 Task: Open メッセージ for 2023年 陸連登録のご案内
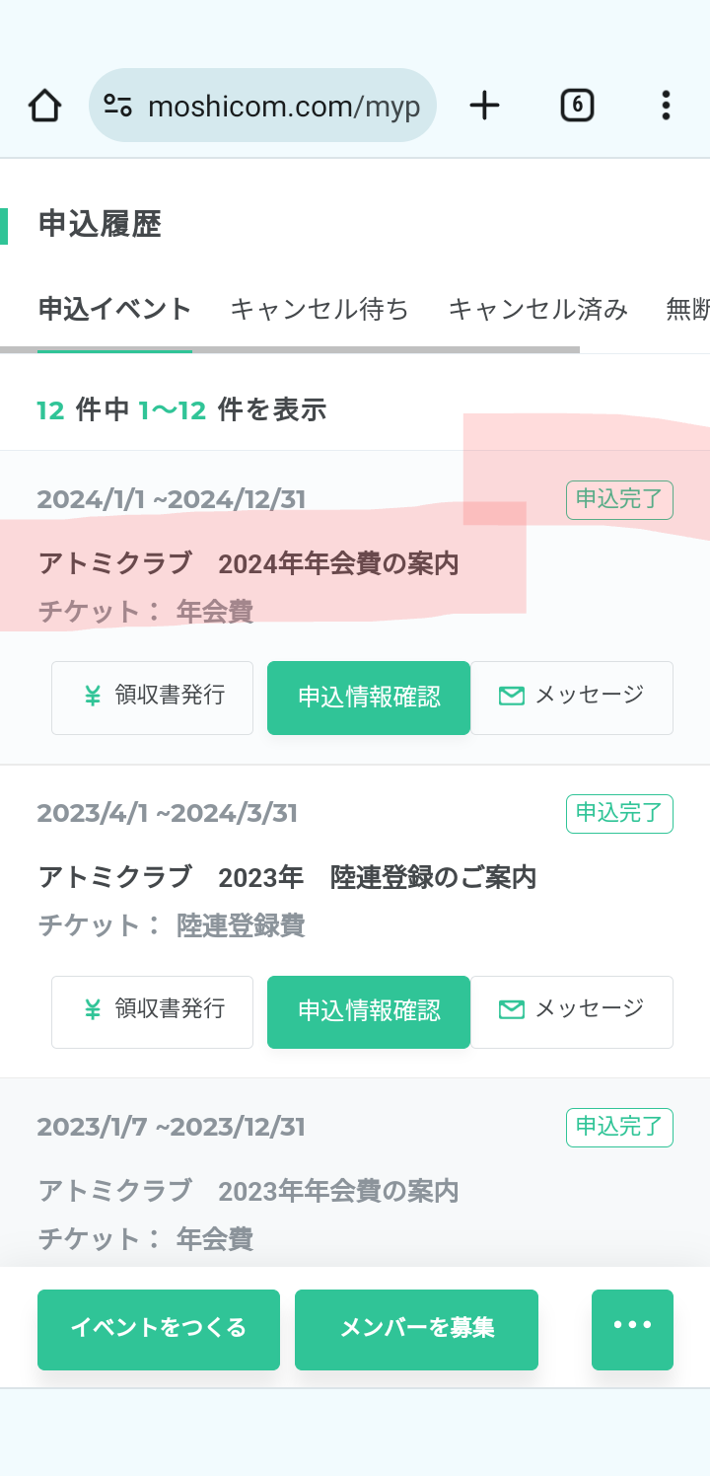pos(572,1011)
